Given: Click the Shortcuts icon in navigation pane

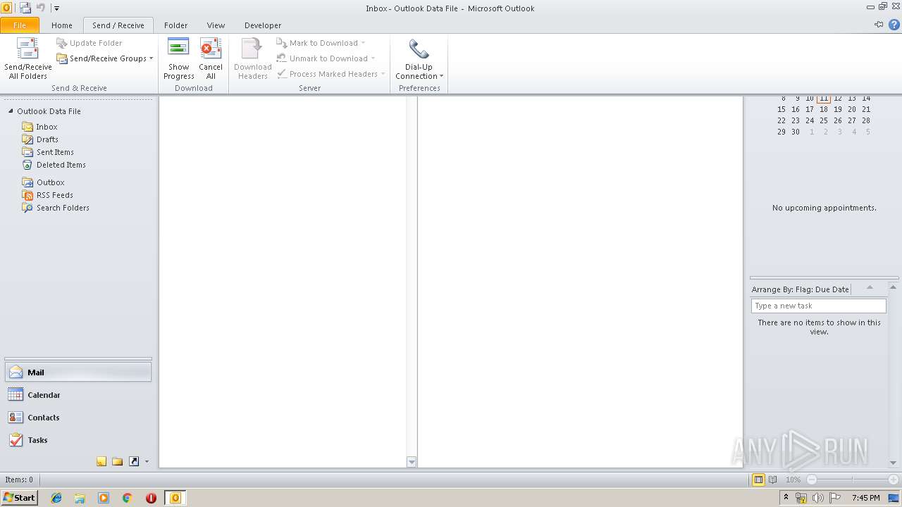Looking at the screenshot, I should click(x=134, y=462).
